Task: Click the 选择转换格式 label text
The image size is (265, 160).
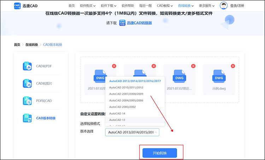Action: [90, 124]
